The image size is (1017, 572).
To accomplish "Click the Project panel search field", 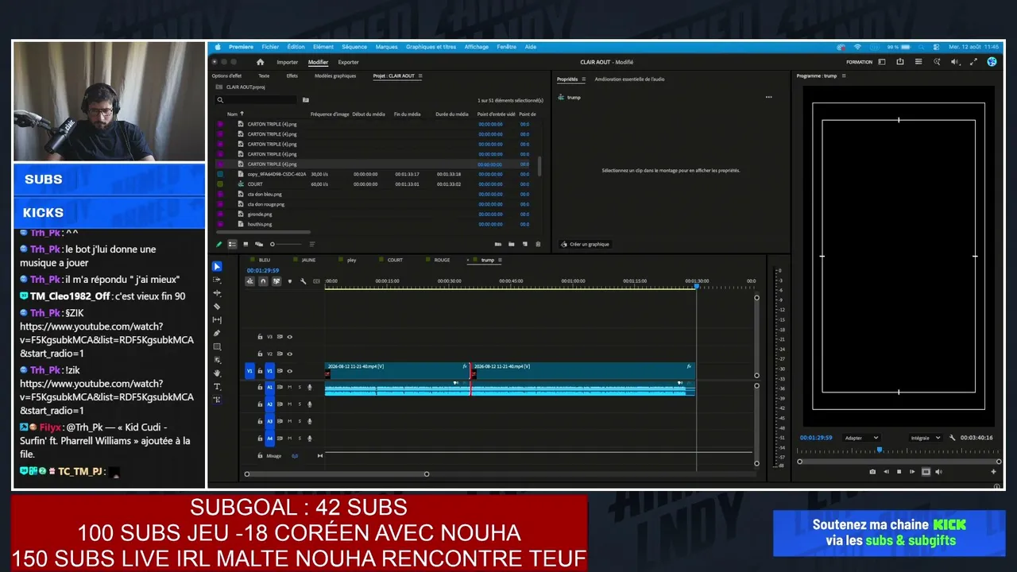I will [257, 100].
